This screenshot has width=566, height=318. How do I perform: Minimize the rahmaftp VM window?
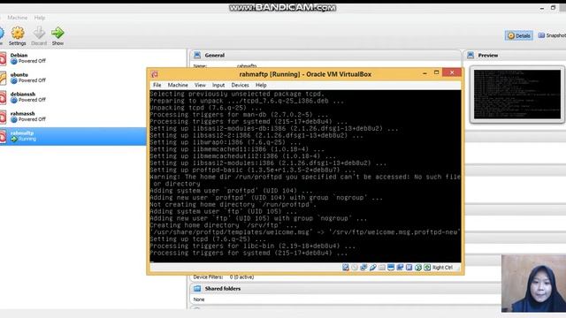point(424,72)
